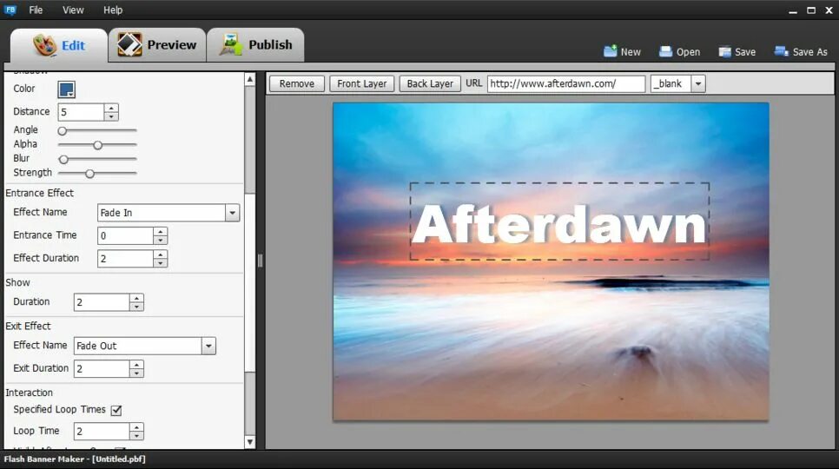Click the Save As icon
The width and height of the screenshot is (839, 469).
(781, 51)
